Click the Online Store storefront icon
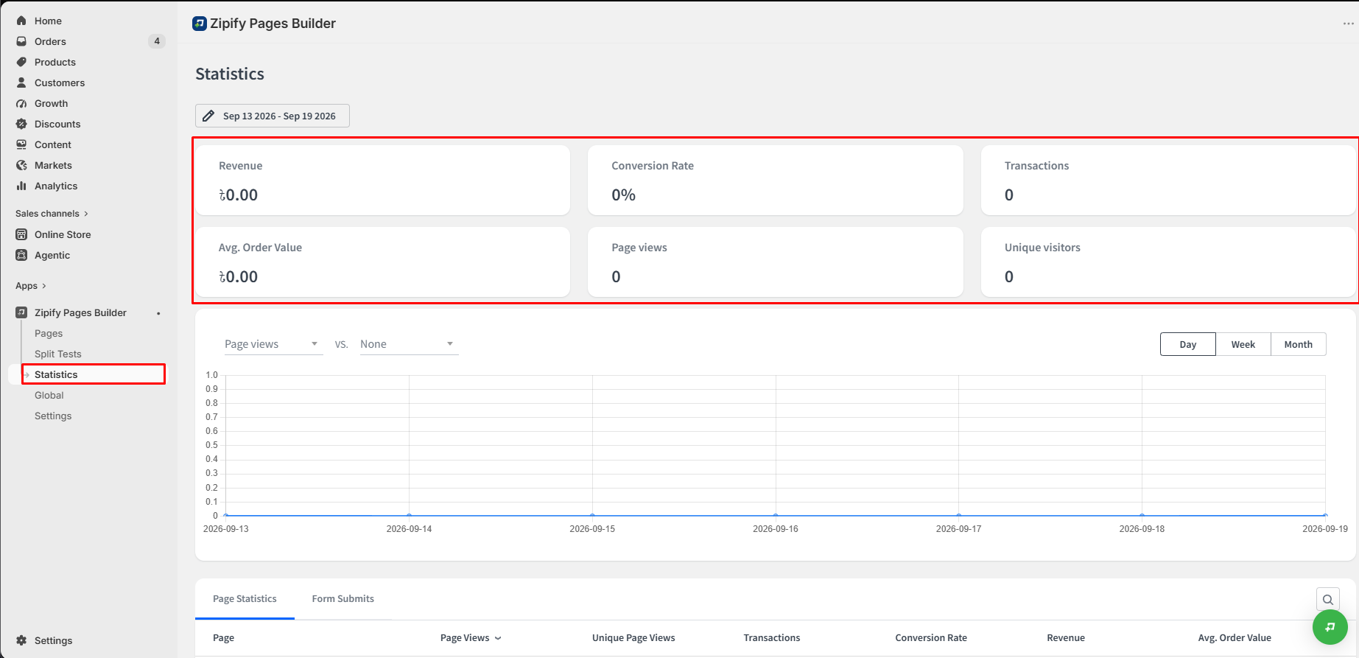This screenshot has height=658, width=1359. pyautogui.click(x=21, y=234)
